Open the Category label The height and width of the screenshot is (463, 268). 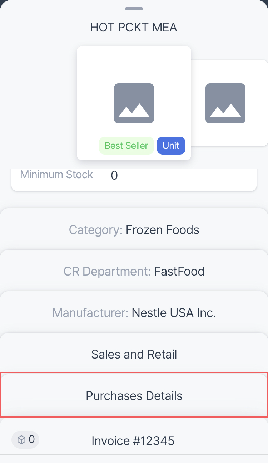[96, 230]
